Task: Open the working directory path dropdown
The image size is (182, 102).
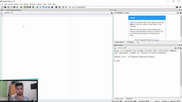Action: 175,7
